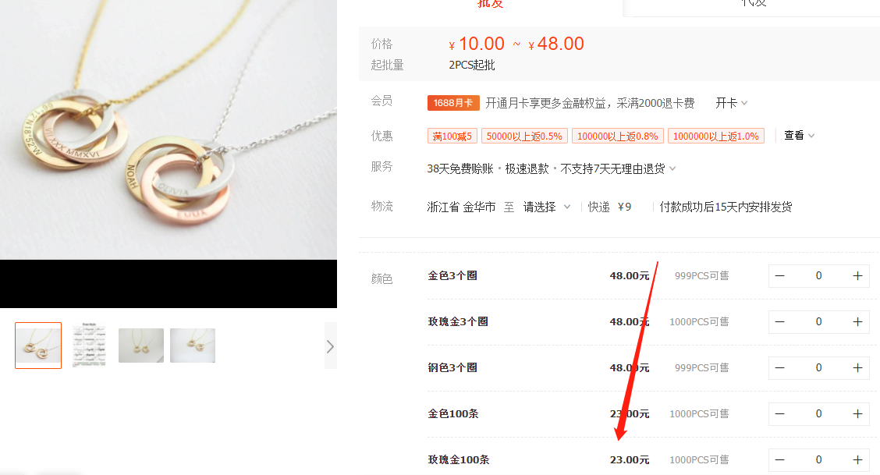Expand service details chevron after 不支持7天无理由退货
880x475 pixels.
(673, 168)
